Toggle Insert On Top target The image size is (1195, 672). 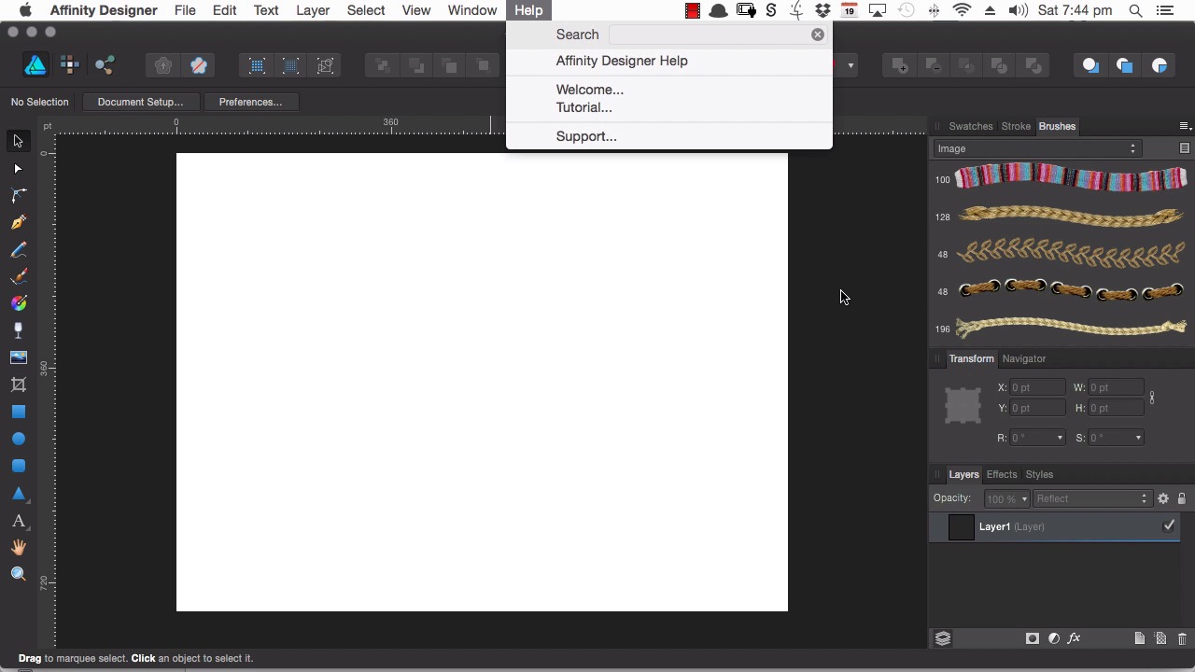pyautogui.click(x=1125, y=65)
